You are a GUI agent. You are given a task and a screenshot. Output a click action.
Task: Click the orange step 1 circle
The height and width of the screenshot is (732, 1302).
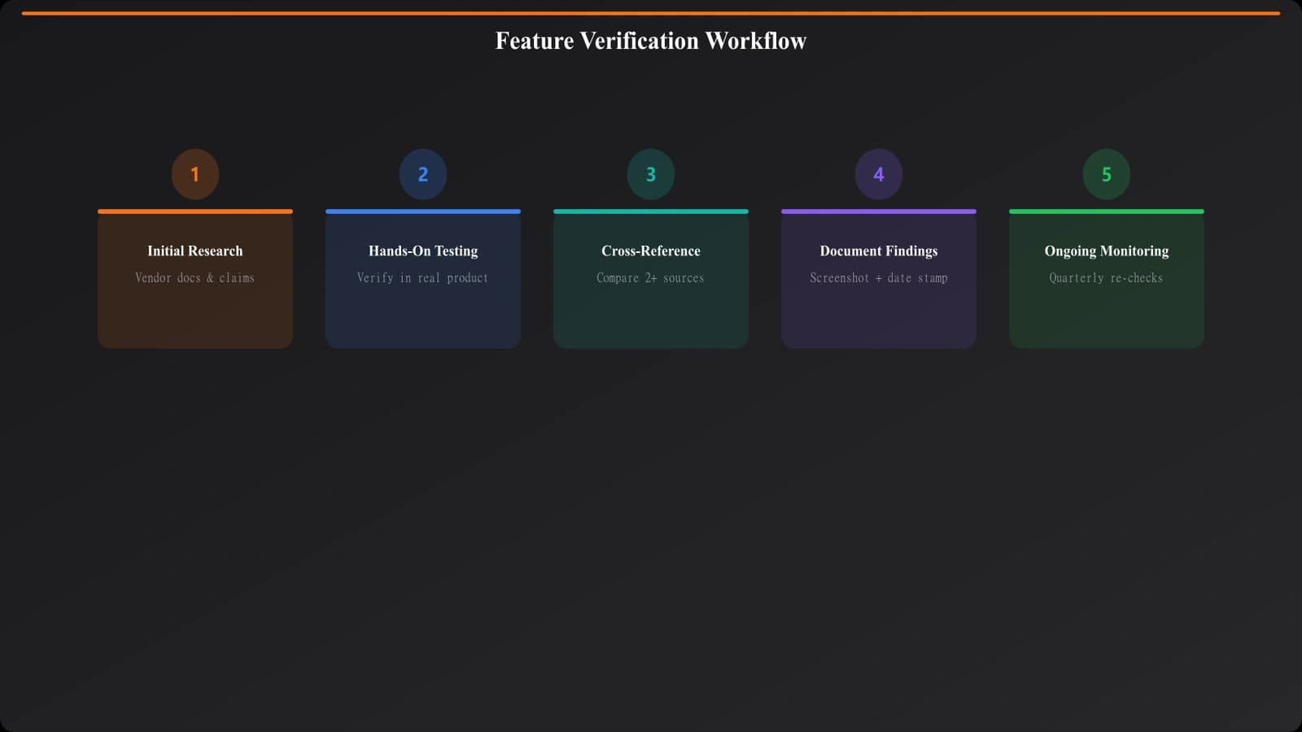tap(194, 173)
